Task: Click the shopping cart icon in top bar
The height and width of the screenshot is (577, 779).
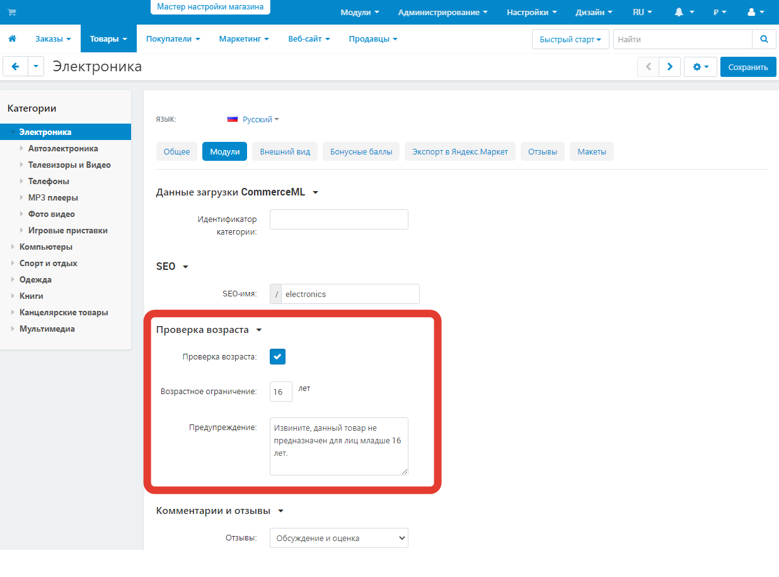Action: [x=12, y=13]
